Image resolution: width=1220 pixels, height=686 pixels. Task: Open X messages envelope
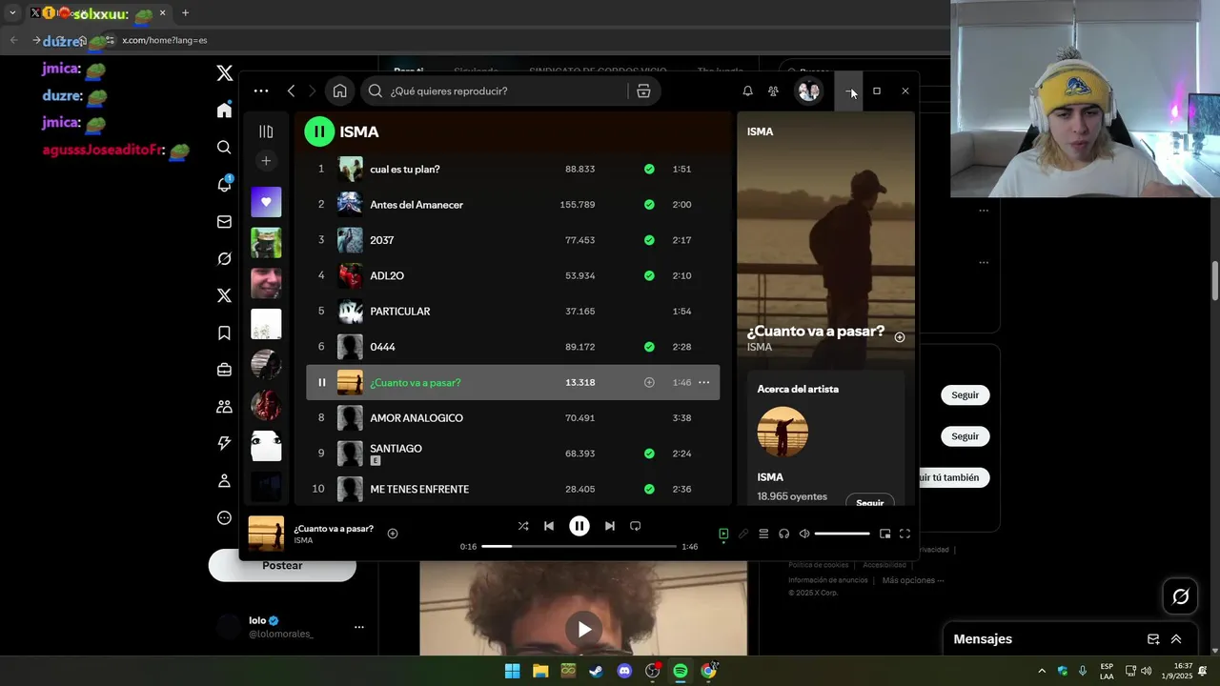(224, 222)
